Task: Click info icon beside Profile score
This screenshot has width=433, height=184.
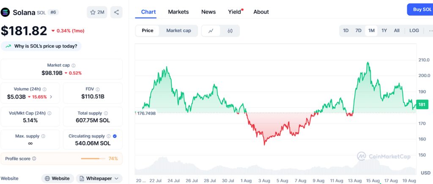Action: (x=34, y=159)
